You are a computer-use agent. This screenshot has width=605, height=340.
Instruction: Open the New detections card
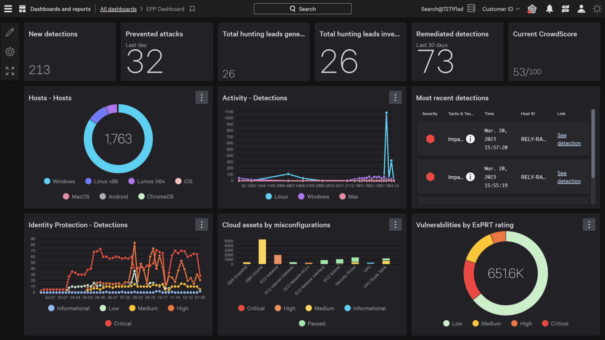(x=70, y=52)
